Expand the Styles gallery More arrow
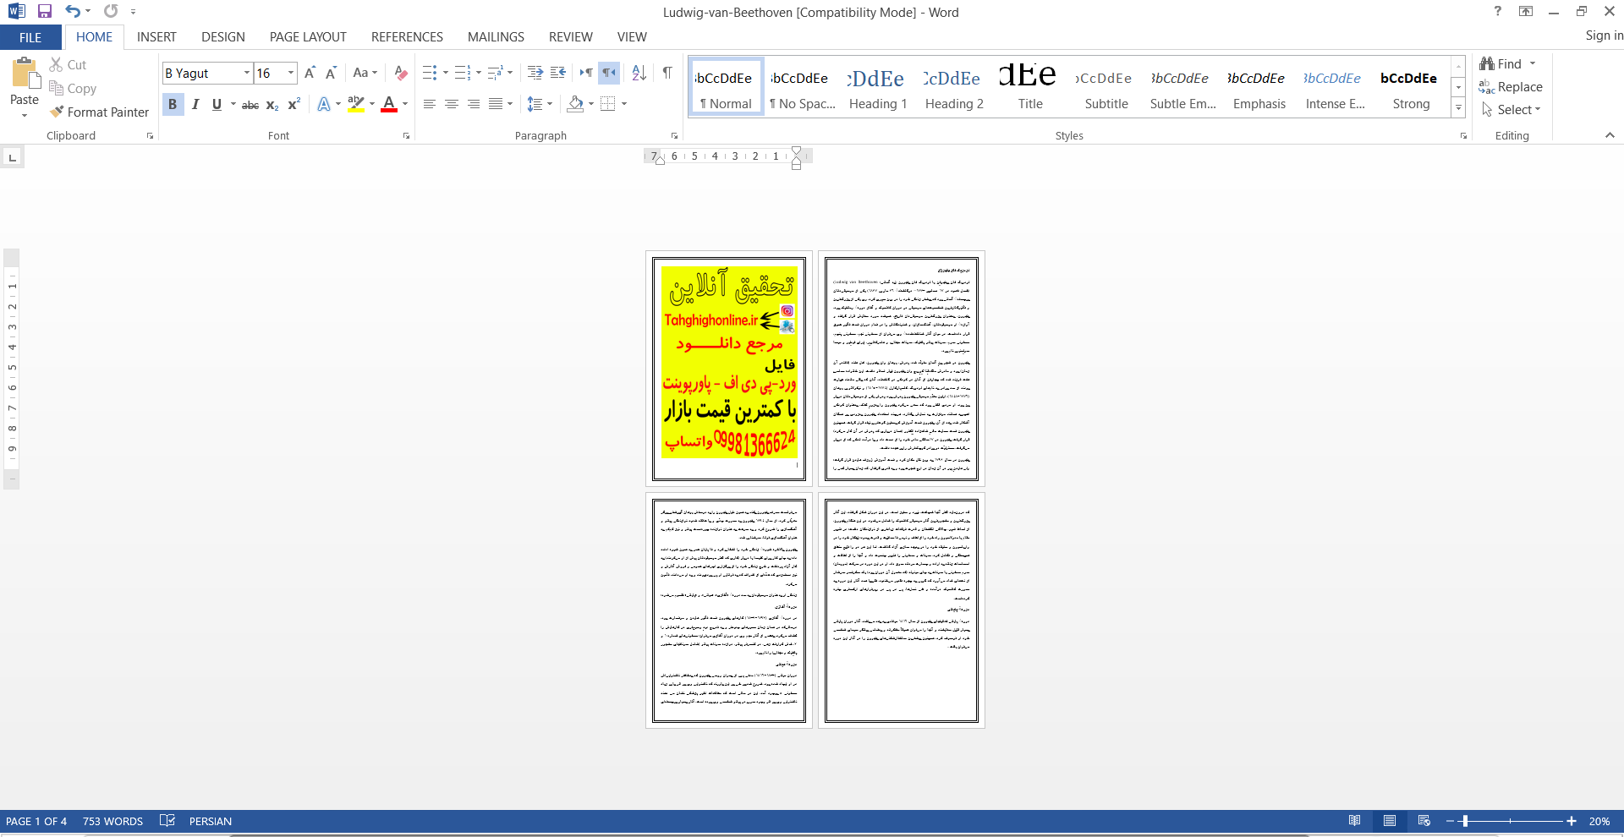 tap(1458, 108)
